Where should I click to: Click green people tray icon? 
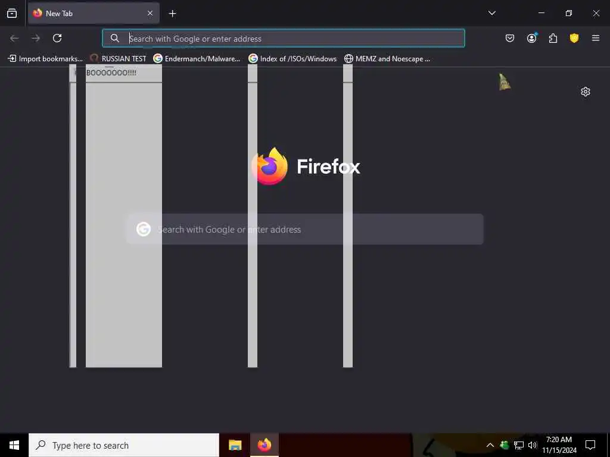point(504,445)
